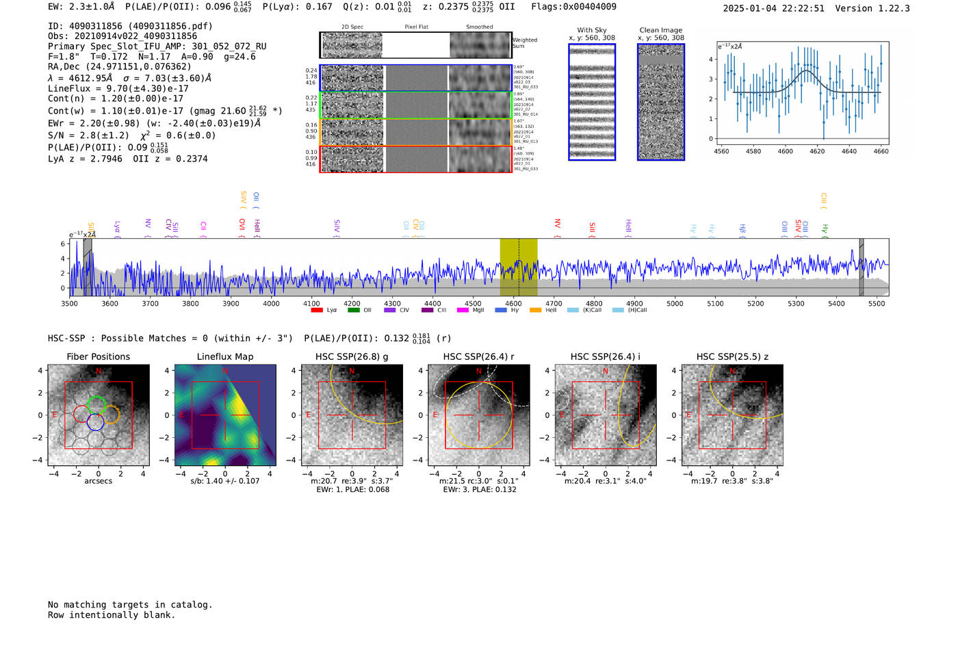Click 'No matching targets in catalog.'

[130, 605]
